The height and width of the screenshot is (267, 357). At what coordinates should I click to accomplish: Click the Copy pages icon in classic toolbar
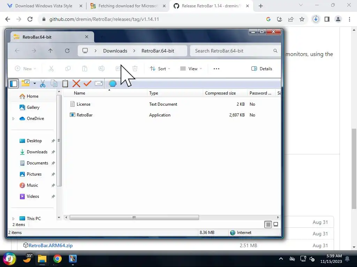click(x=54, y=83)
